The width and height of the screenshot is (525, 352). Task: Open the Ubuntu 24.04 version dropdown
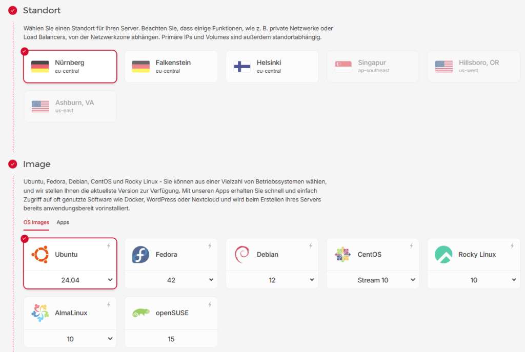pyautogui.click(x=70, y=280)
